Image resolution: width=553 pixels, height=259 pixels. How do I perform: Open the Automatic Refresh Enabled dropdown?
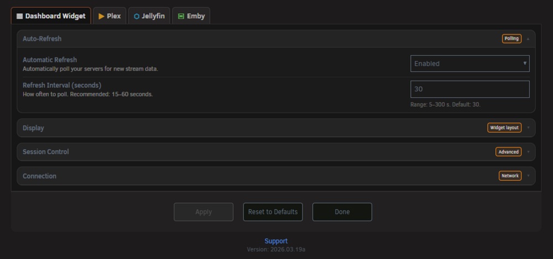pyautogui.click(x=469, y=64)
